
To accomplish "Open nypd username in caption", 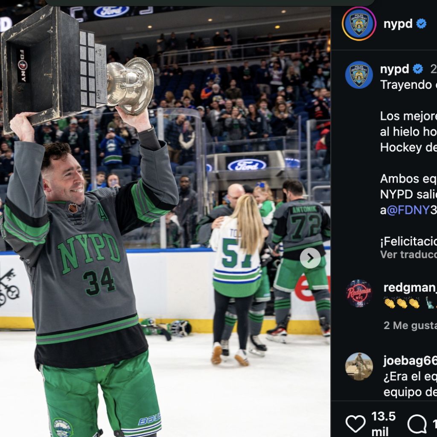I will click(394, 69).
